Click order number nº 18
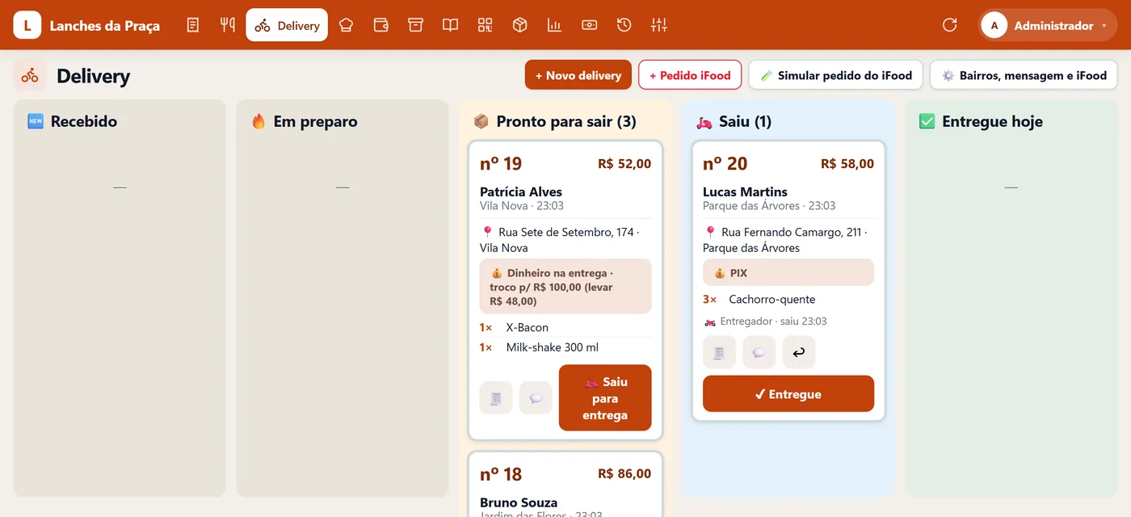The image size is (1131, 517). point(501,474)
